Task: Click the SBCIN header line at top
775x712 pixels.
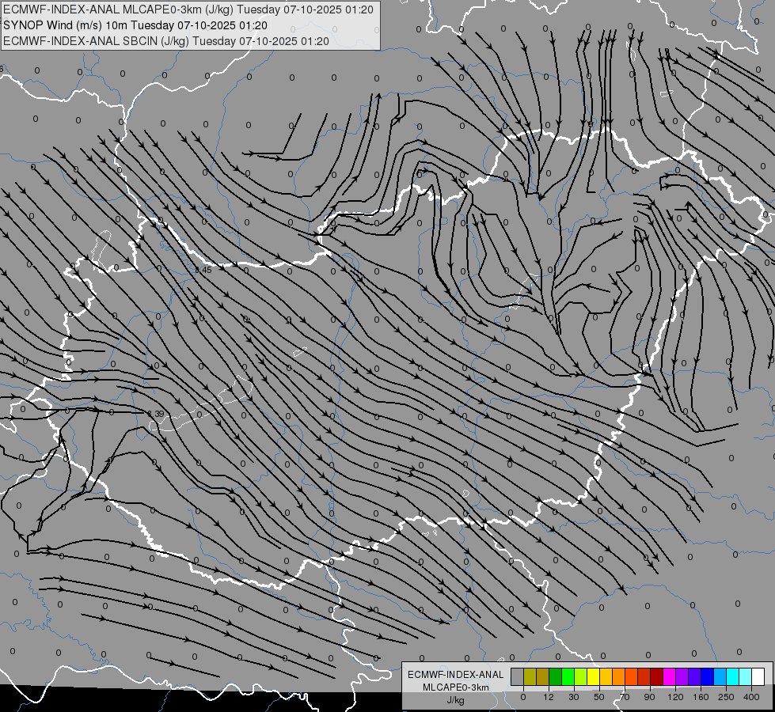Action: tap(166, 41)
